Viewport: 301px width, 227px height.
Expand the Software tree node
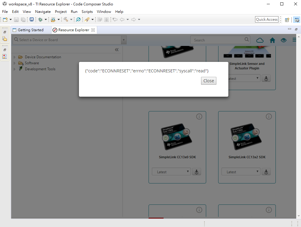click(x=14, y=63)
